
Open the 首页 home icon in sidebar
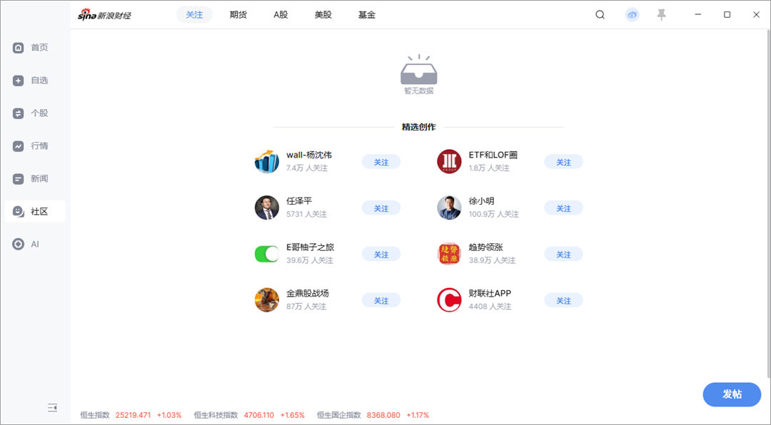click(18, 48)
